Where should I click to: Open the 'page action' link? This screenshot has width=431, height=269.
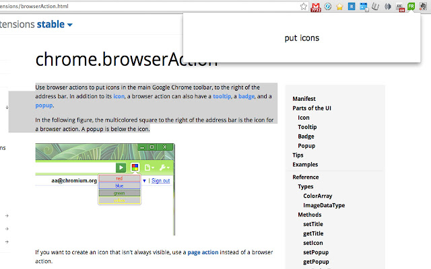(203, 252)
